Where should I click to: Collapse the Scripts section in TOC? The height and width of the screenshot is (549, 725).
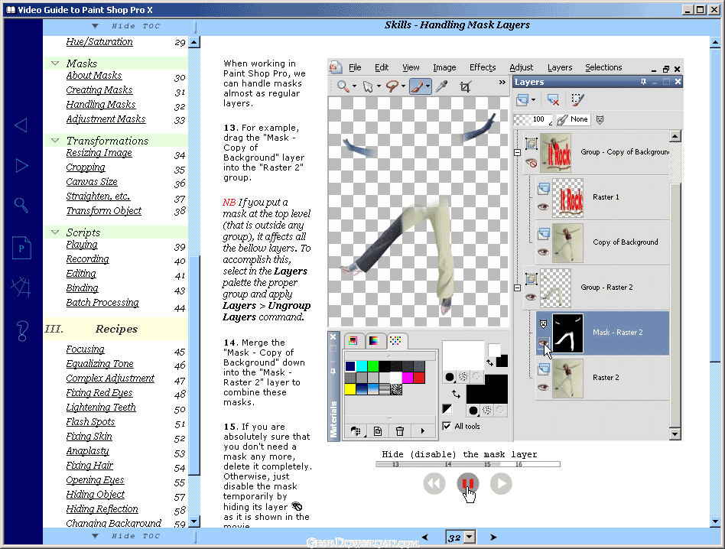[x=55, y=232]
